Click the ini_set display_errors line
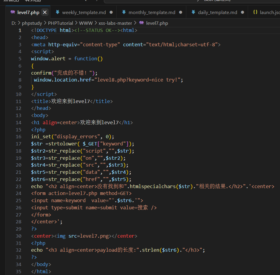This screenshot has width=280, height=275. (x=73, y=137)
